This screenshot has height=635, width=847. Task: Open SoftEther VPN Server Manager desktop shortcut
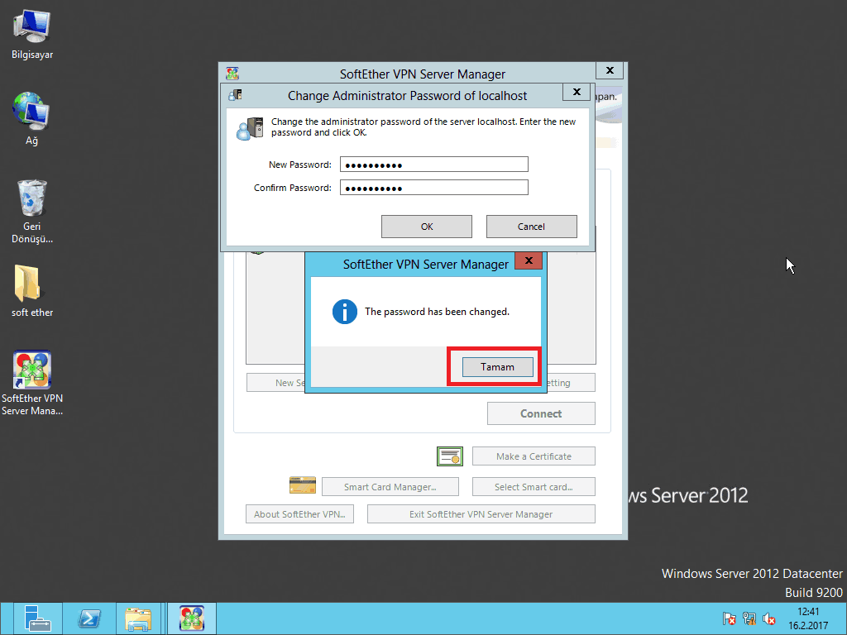pyautogui.click(x=31, y=370)
